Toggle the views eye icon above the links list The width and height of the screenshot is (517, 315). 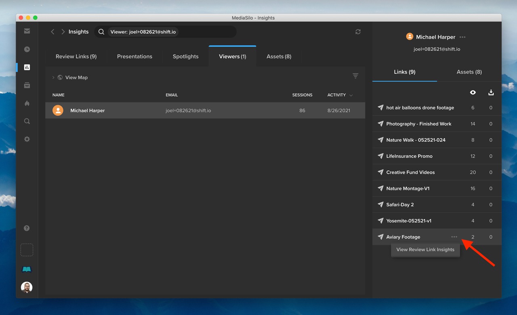(x=473, y=92)
